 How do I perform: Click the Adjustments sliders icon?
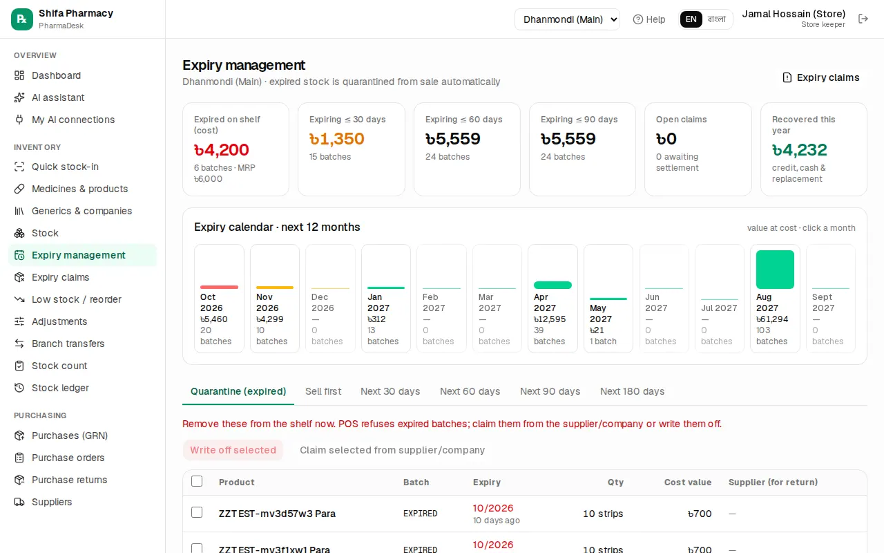(x=19, y=321)
